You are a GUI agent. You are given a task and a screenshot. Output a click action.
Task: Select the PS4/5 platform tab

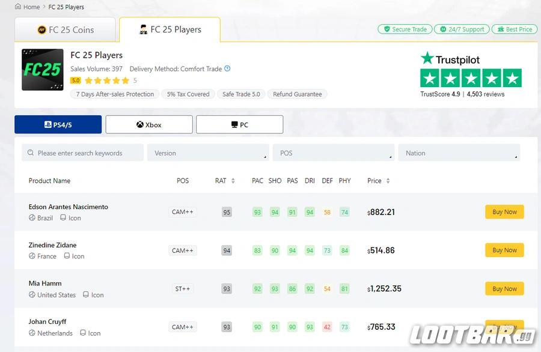coord(58,124)
